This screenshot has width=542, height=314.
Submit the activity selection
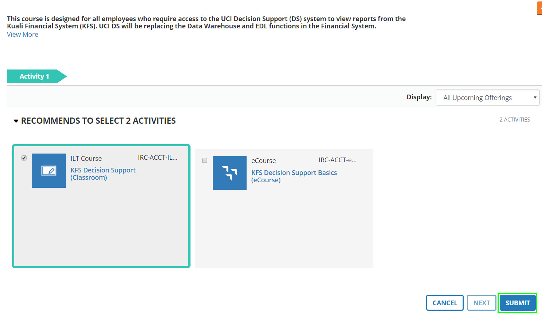coord(517,303)
